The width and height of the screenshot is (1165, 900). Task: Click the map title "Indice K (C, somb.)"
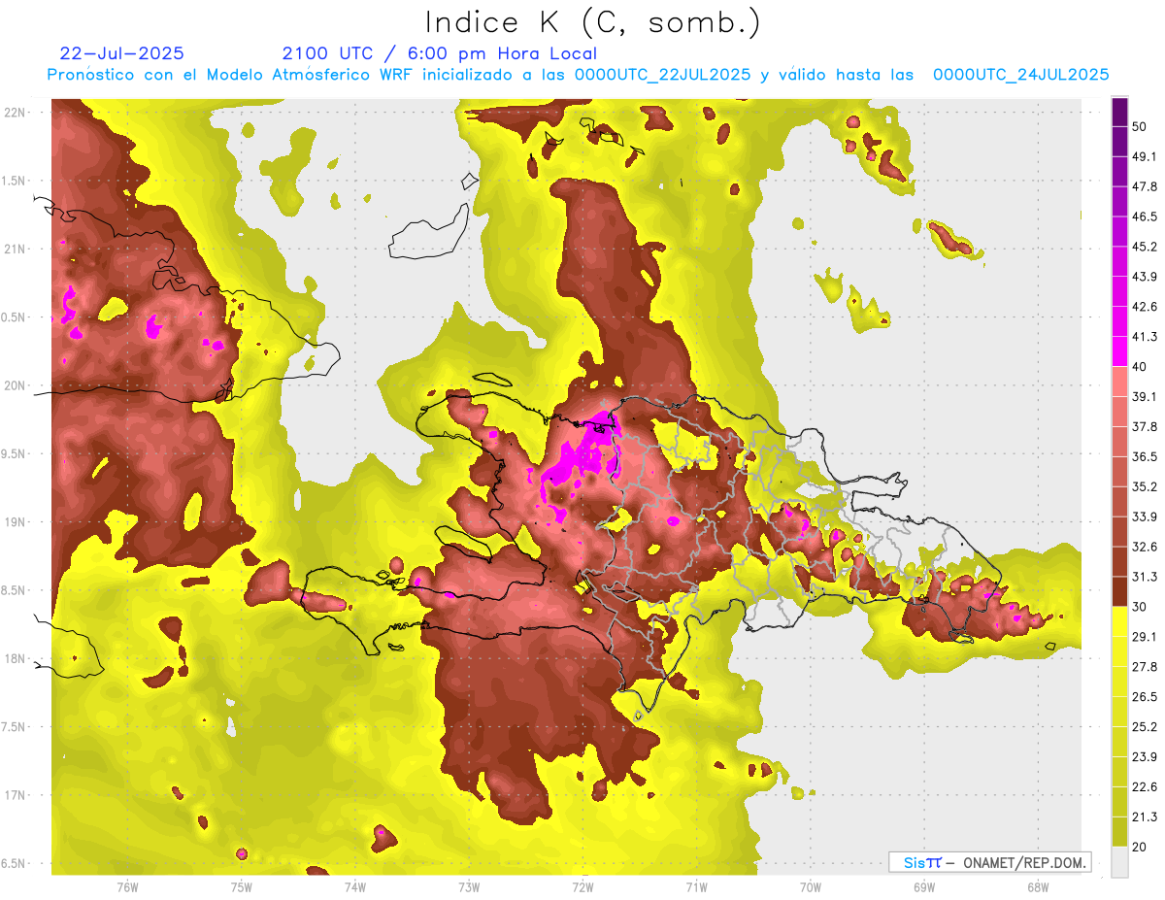pyautogui.click(x=593, y=22)
